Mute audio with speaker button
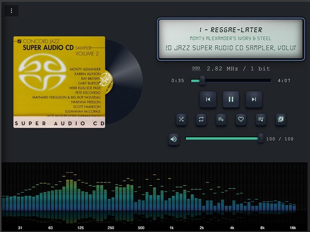310x232 pixels. pos(173,139)
